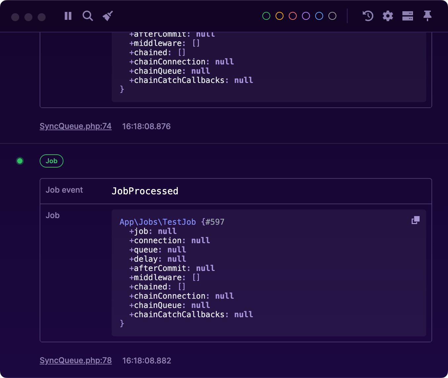Clear all items with the broom icon

coord(107,16)
